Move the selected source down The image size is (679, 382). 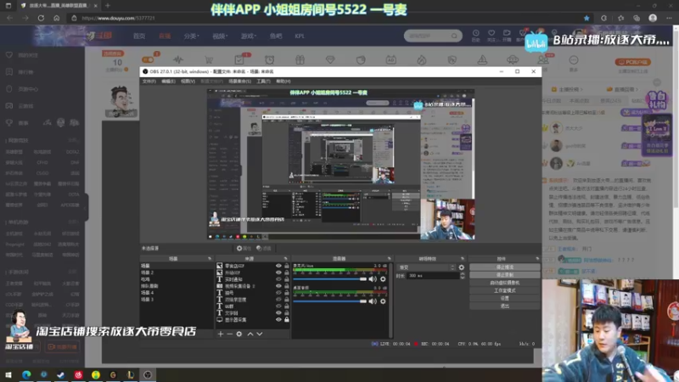260,334
